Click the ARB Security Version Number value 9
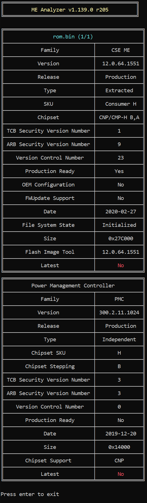The image size is (147, 503). tap(119, 144)
